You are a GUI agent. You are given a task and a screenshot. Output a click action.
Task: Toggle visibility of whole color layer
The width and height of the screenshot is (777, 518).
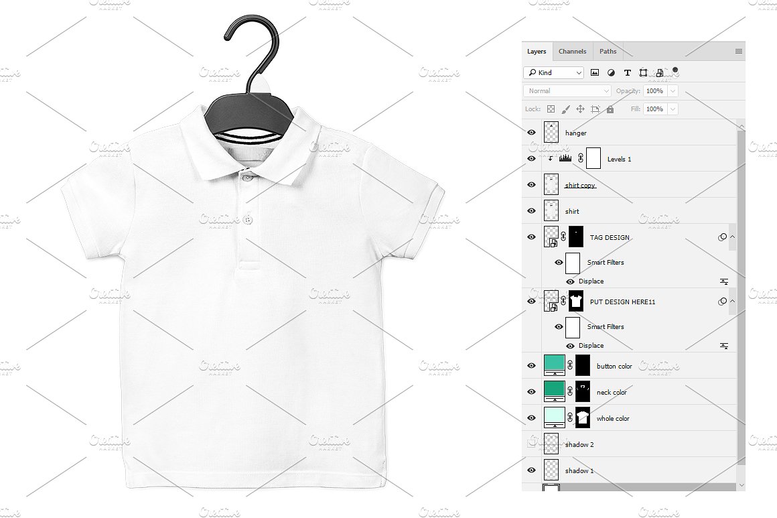tap(532, 418)
